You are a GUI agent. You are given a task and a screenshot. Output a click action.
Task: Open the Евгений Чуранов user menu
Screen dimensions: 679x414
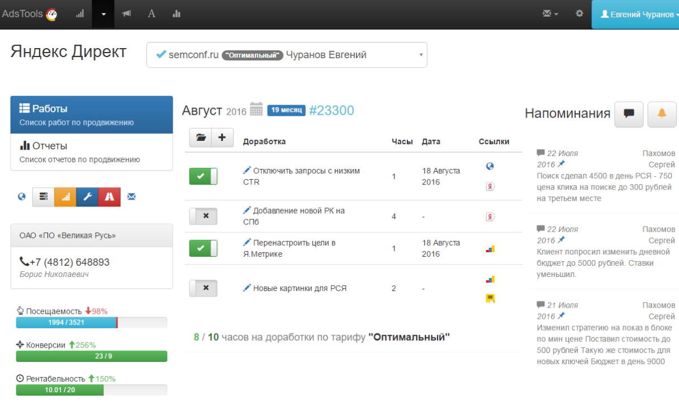pos(635,14)
